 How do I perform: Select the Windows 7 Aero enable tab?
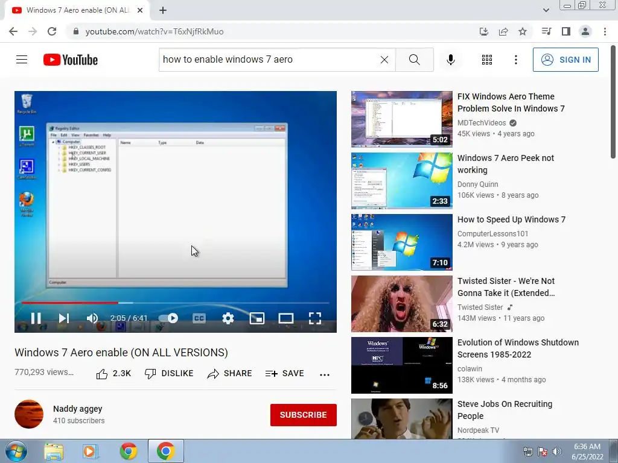pos(78,10)
